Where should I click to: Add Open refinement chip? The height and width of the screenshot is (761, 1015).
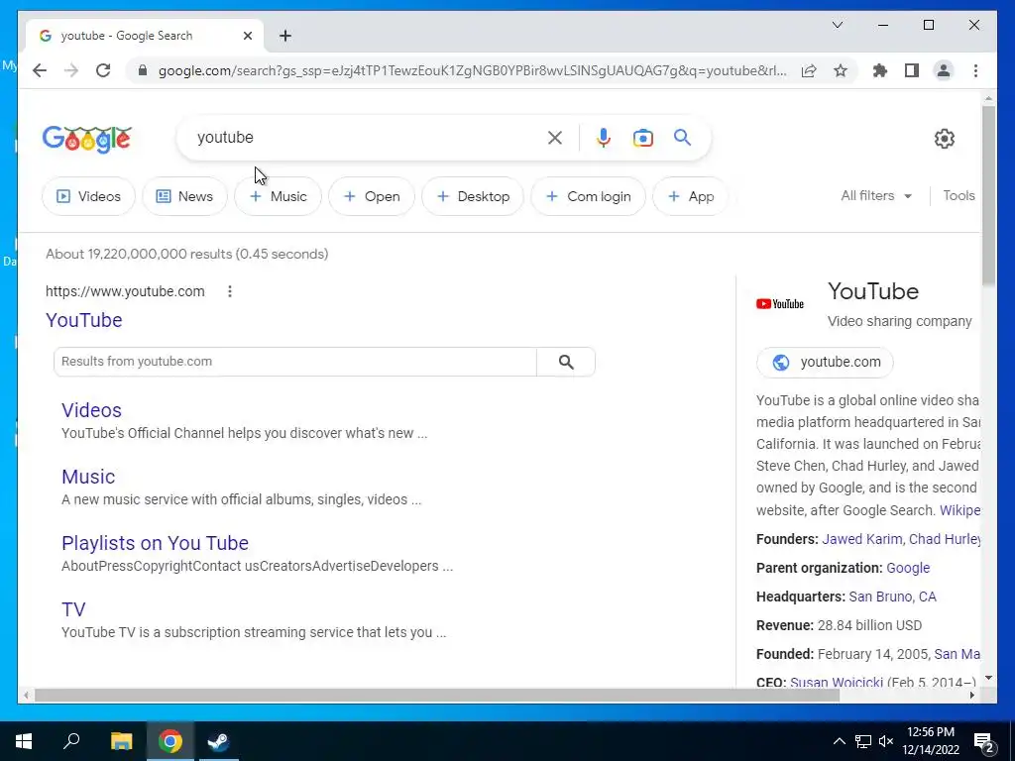pos(372,196)
